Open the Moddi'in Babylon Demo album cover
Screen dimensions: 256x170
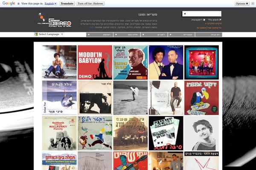[x=95, y=62]
